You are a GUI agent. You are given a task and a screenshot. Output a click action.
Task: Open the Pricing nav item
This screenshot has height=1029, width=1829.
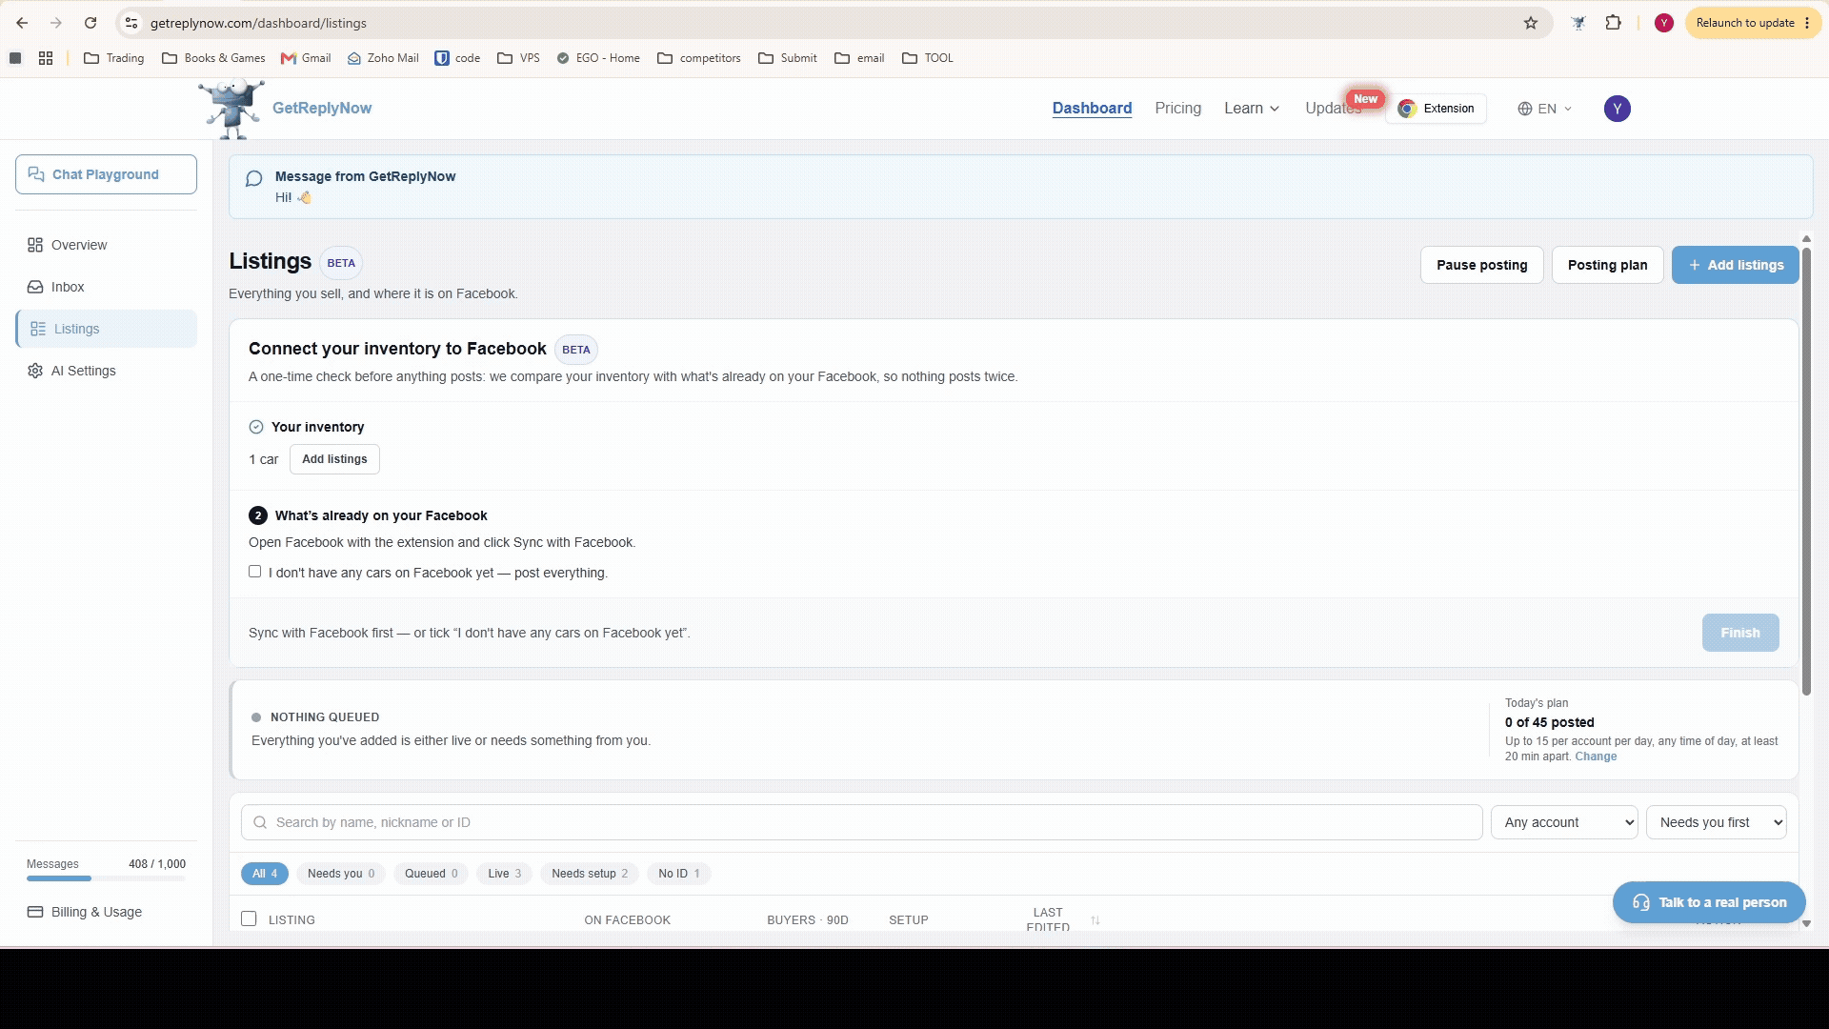coord(1177,109)
